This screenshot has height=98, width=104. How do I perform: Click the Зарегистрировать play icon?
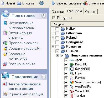(x=53, y=3)
